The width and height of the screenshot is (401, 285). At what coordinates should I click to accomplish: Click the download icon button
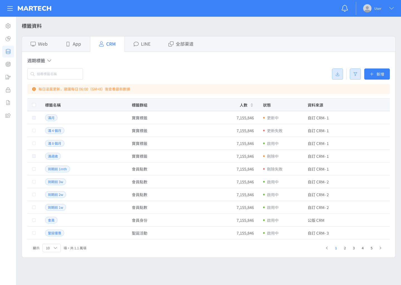coord(337,74)
